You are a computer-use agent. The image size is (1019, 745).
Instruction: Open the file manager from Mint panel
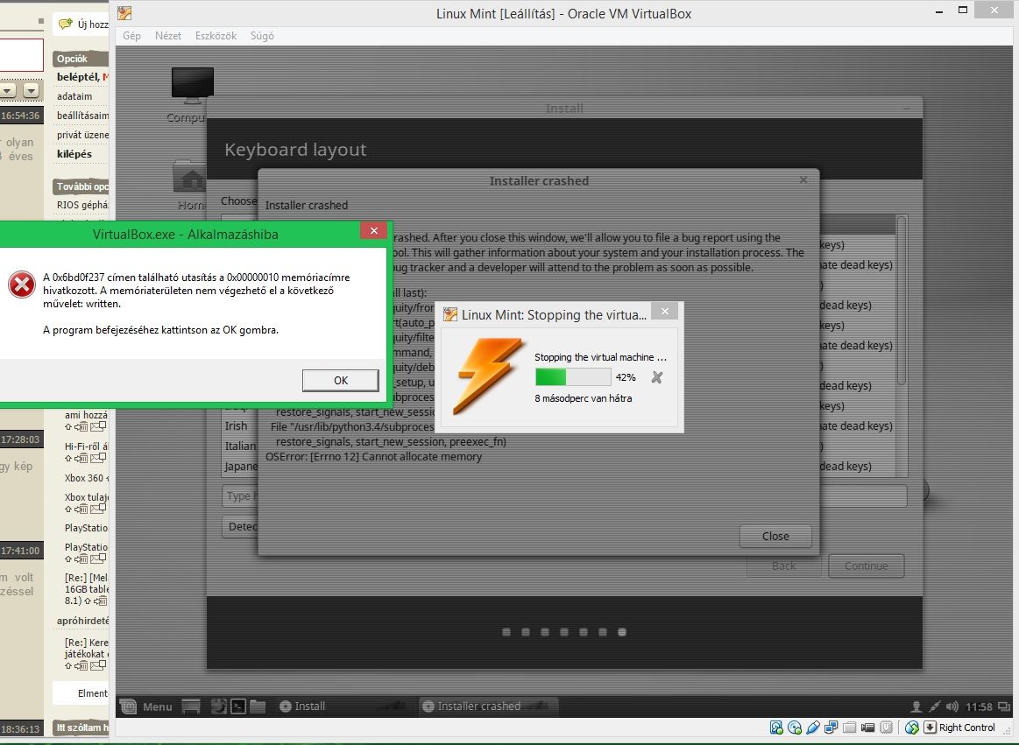point(258,706)
